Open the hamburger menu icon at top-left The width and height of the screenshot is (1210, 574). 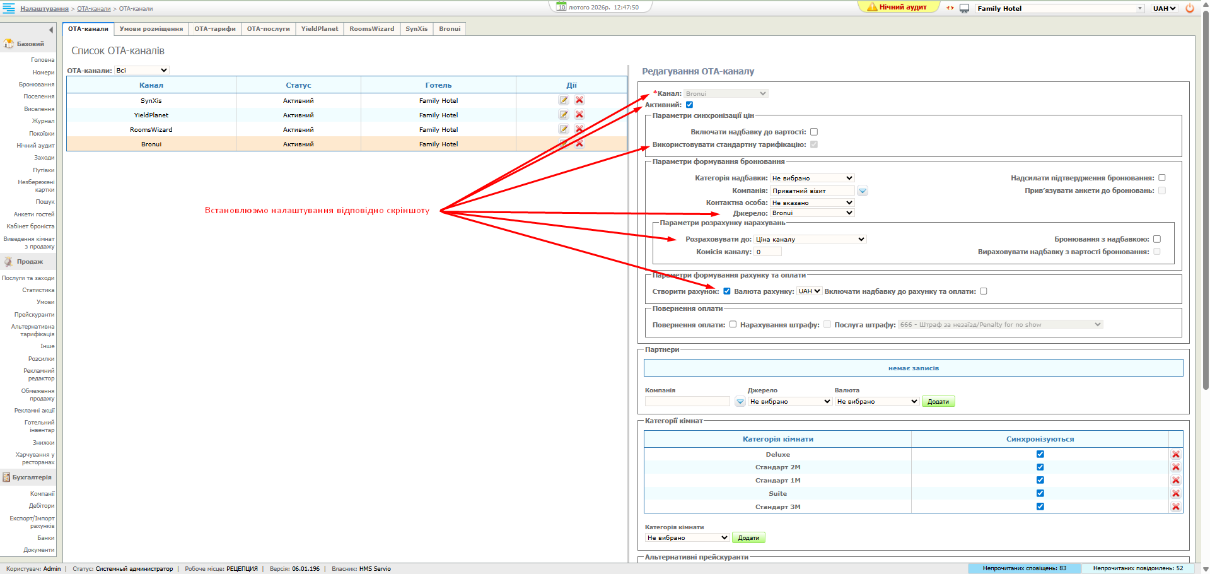pos(9,8)
